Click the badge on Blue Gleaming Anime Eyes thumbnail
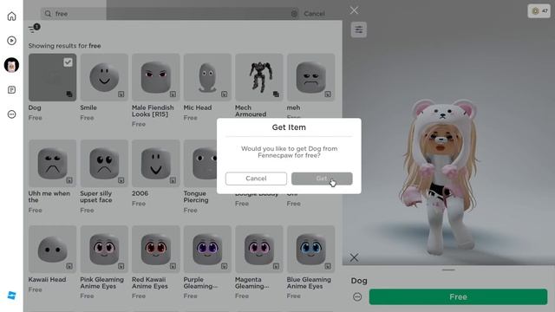Image resolution: width=555 pixels, height=312 pixels. point(328,266)
